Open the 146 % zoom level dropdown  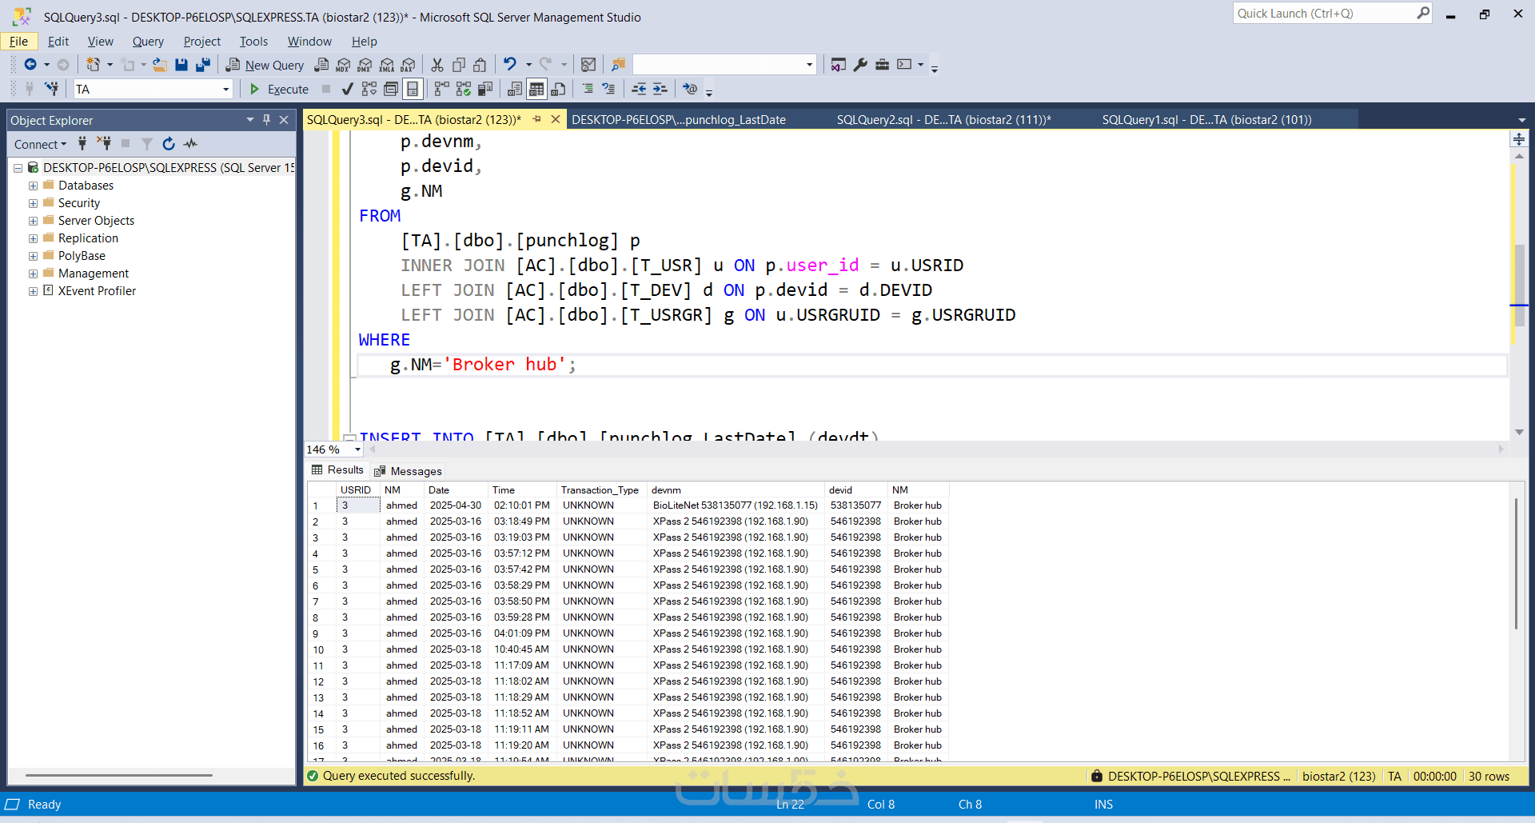pos(357,449)
